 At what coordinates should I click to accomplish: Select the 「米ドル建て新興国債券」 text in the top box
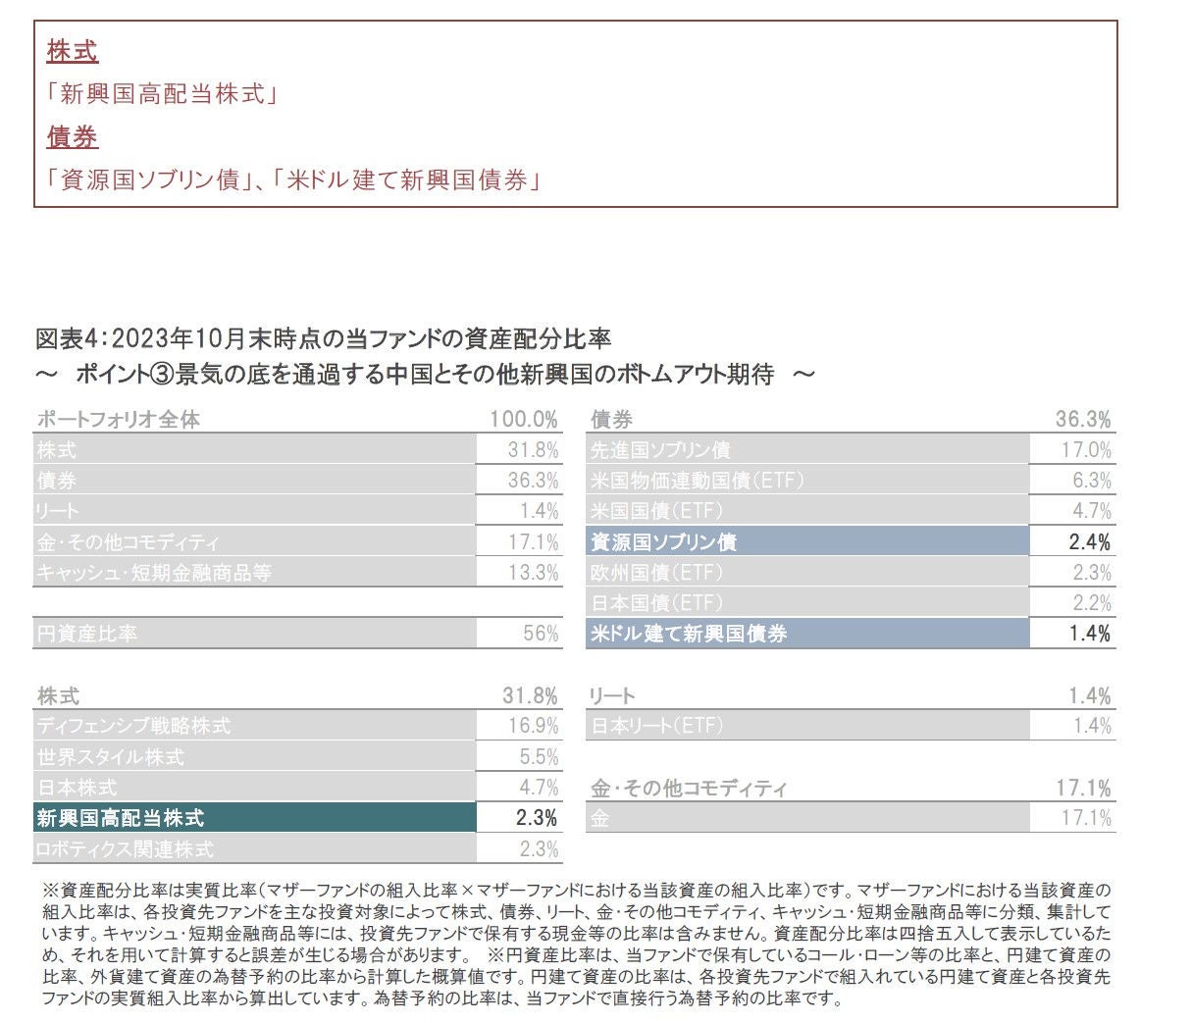[406, 180]
